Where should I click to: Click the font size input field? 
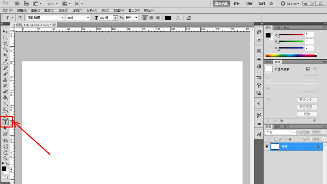pos(106,18)
